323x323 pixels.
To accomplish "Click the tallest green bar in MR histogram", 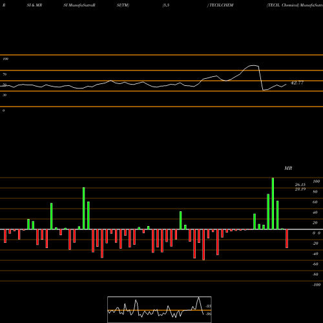I will click(x=273, y=203).
